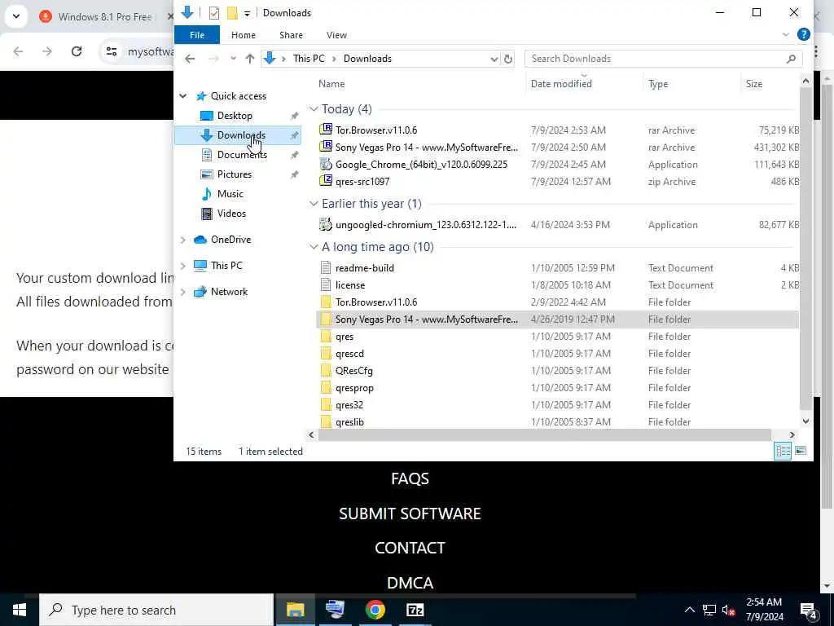Collapse the Today (4) group
The width and height of the screenshot is (834, 626).
click(x=314, y=109)
